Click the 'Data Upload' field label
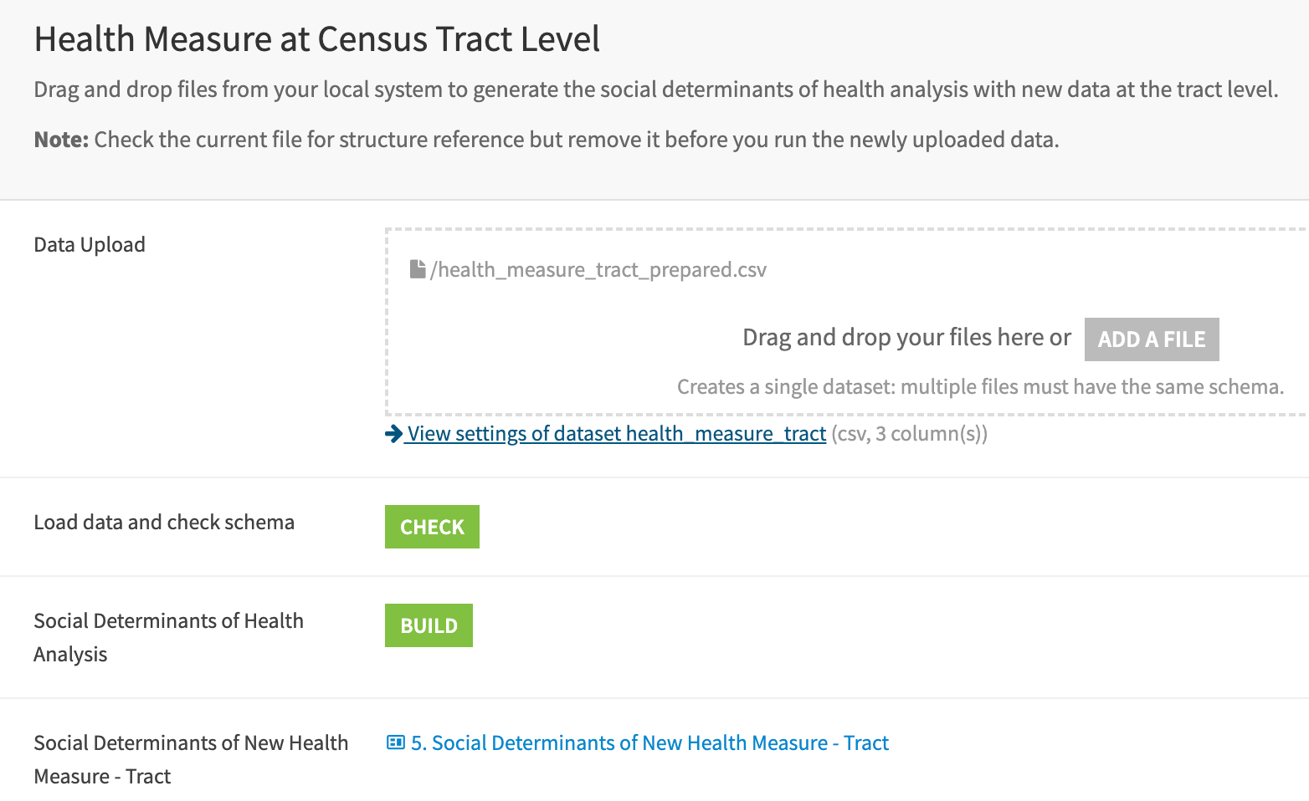The width and height of the screenshot is (1309, 801). tap(90, 244)
